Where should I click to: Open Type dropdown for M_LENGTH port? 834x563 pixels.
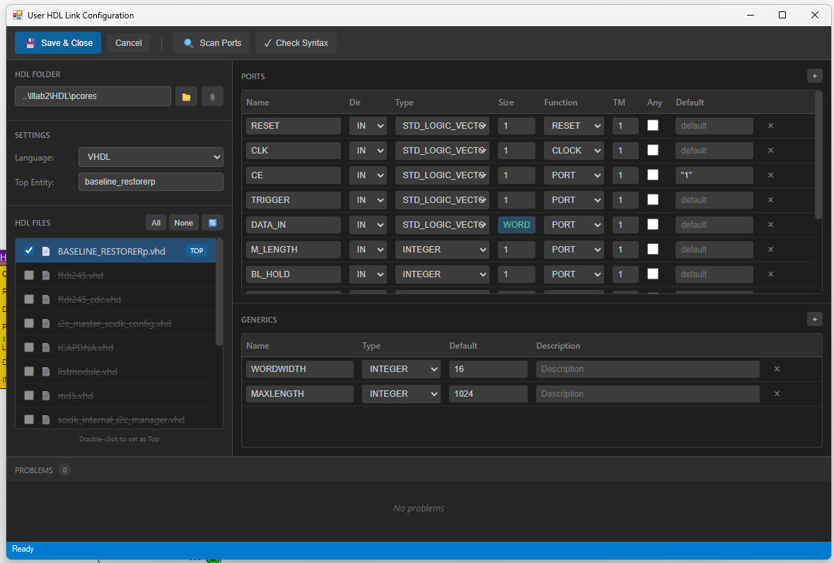[x=442, y=250]
